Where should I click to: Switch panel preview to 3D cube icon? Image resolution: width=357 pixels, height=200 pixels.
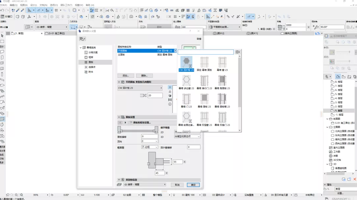point(170,96)
